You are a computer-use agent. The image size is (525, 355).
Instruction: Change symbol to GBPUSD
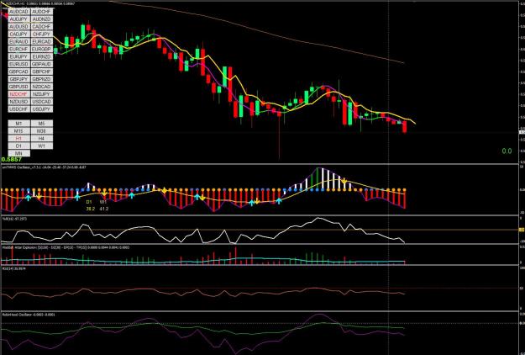click(18, 87)
